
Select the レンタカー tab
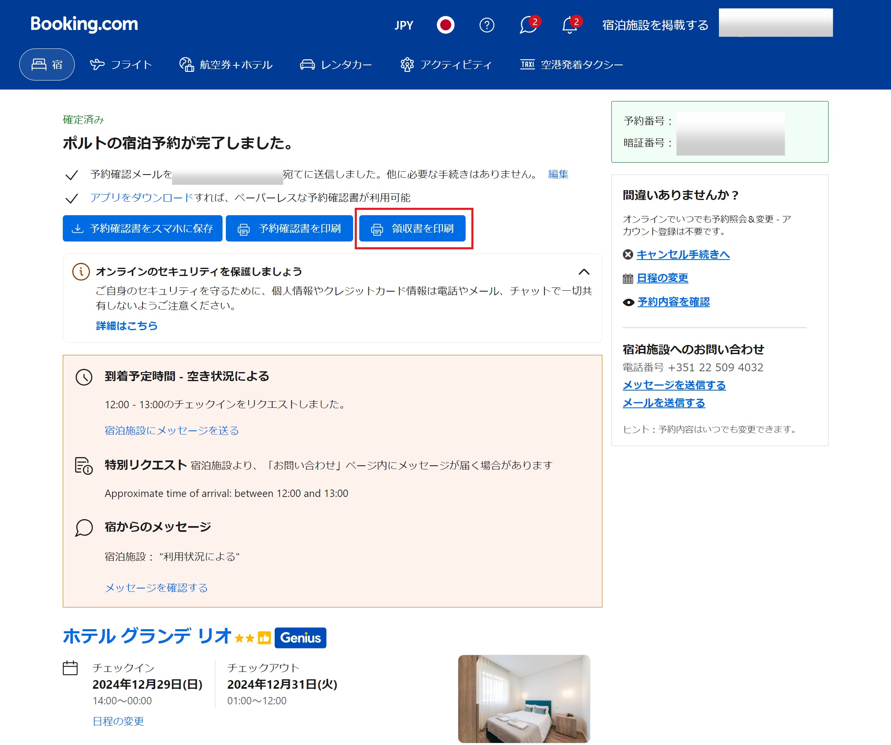coord(336,64)
